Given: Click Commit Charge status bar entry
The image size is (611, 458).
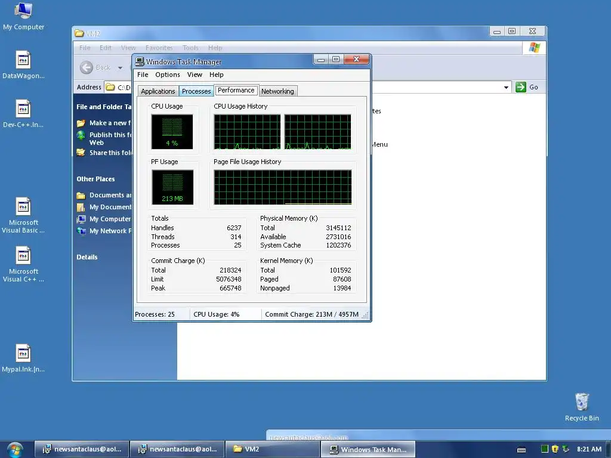Looking at the screenshot, I should pos(311,314).
